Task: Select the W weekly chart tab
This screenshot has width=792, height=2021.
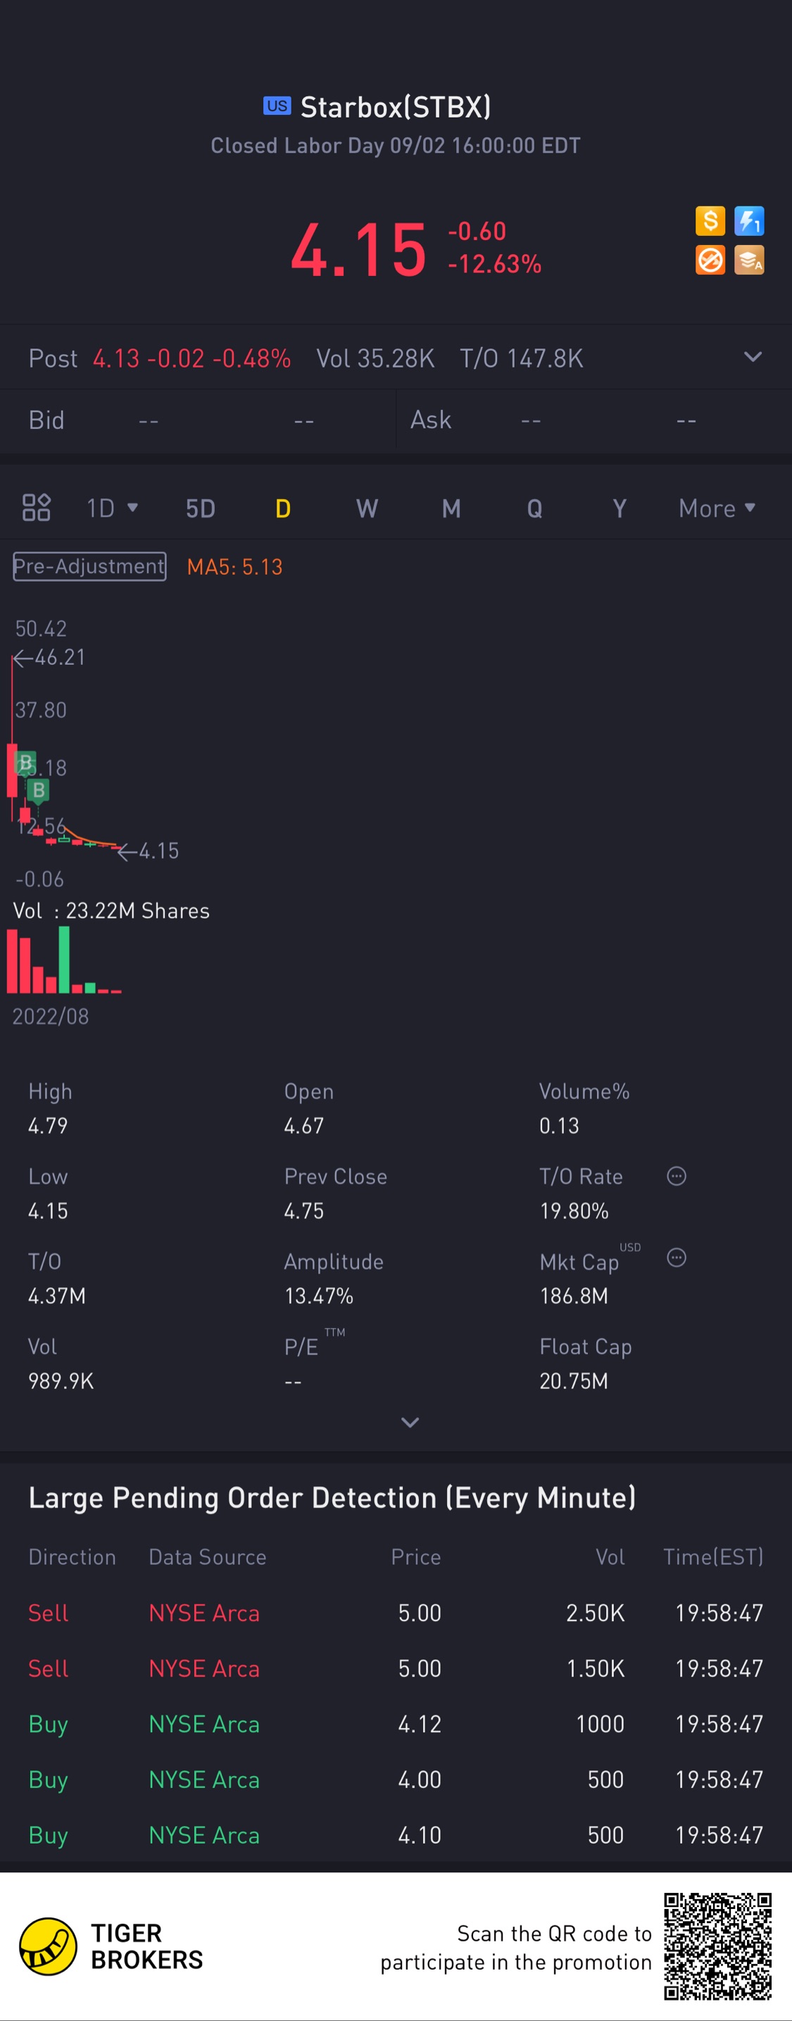Action: (366, 508)
